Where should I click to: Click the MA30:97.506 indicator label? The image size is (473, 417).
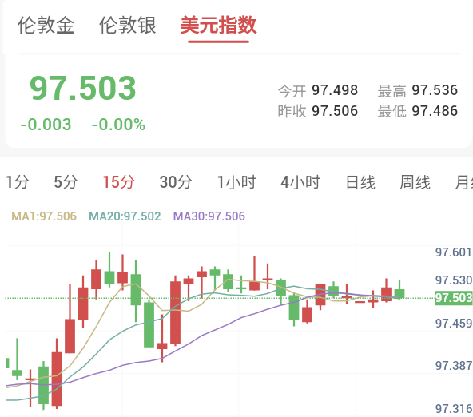coord(209,216)
